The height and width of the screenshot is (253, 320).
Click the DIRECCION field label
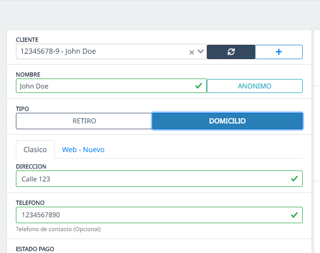[x=31, y=167]
